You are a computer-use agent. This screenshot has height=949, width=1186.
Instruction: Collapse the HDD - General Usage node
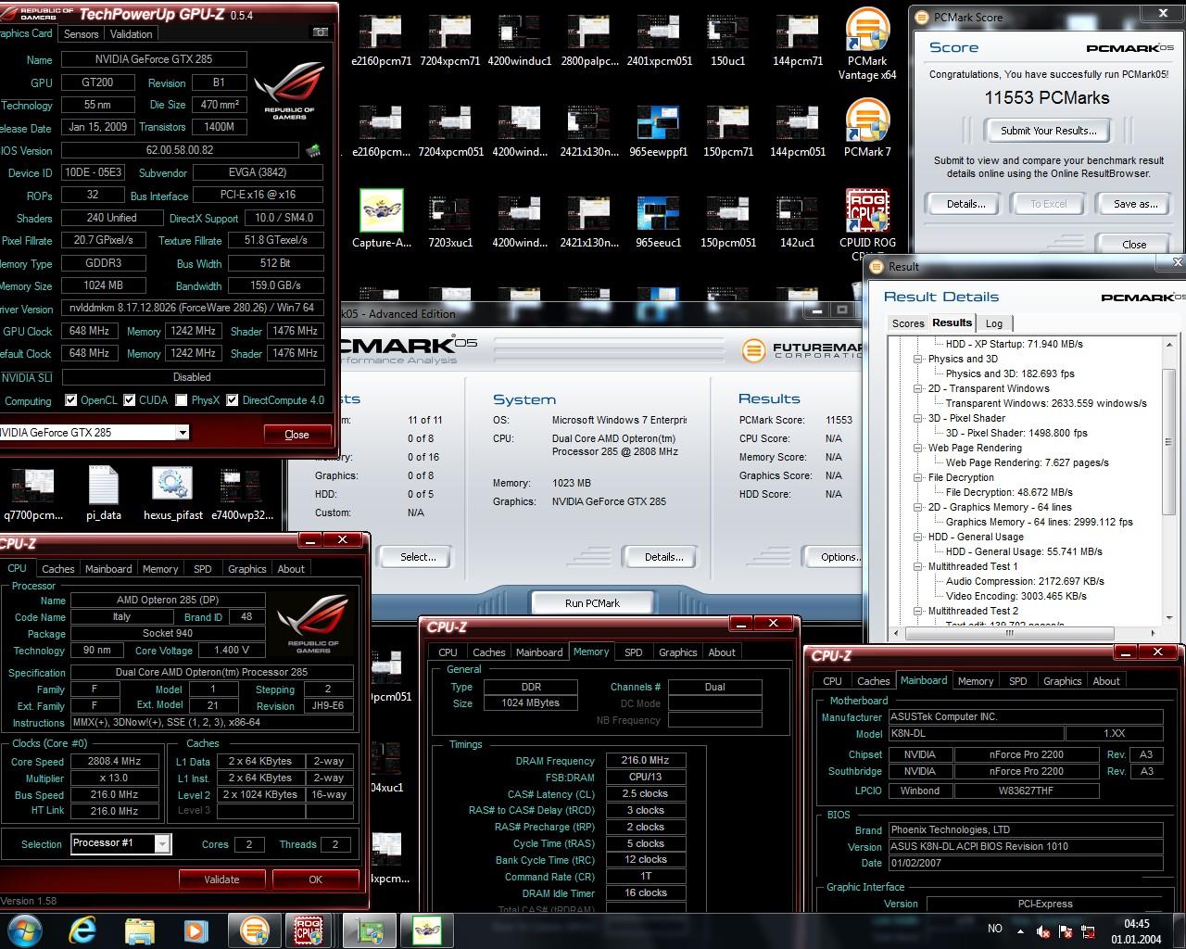click(x=918, y=537)
